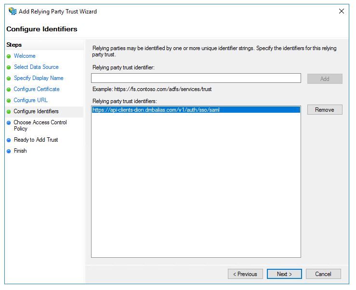
Task: Click the green bullet beside Welcome
Action: click(9, 56)
